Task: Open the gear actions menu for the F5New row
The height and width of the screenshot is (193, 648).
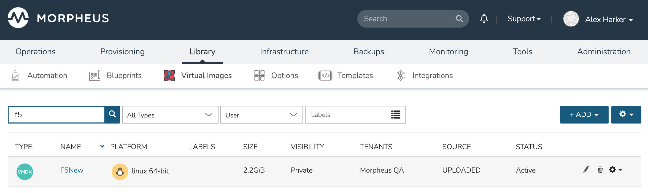Action: 615,170
